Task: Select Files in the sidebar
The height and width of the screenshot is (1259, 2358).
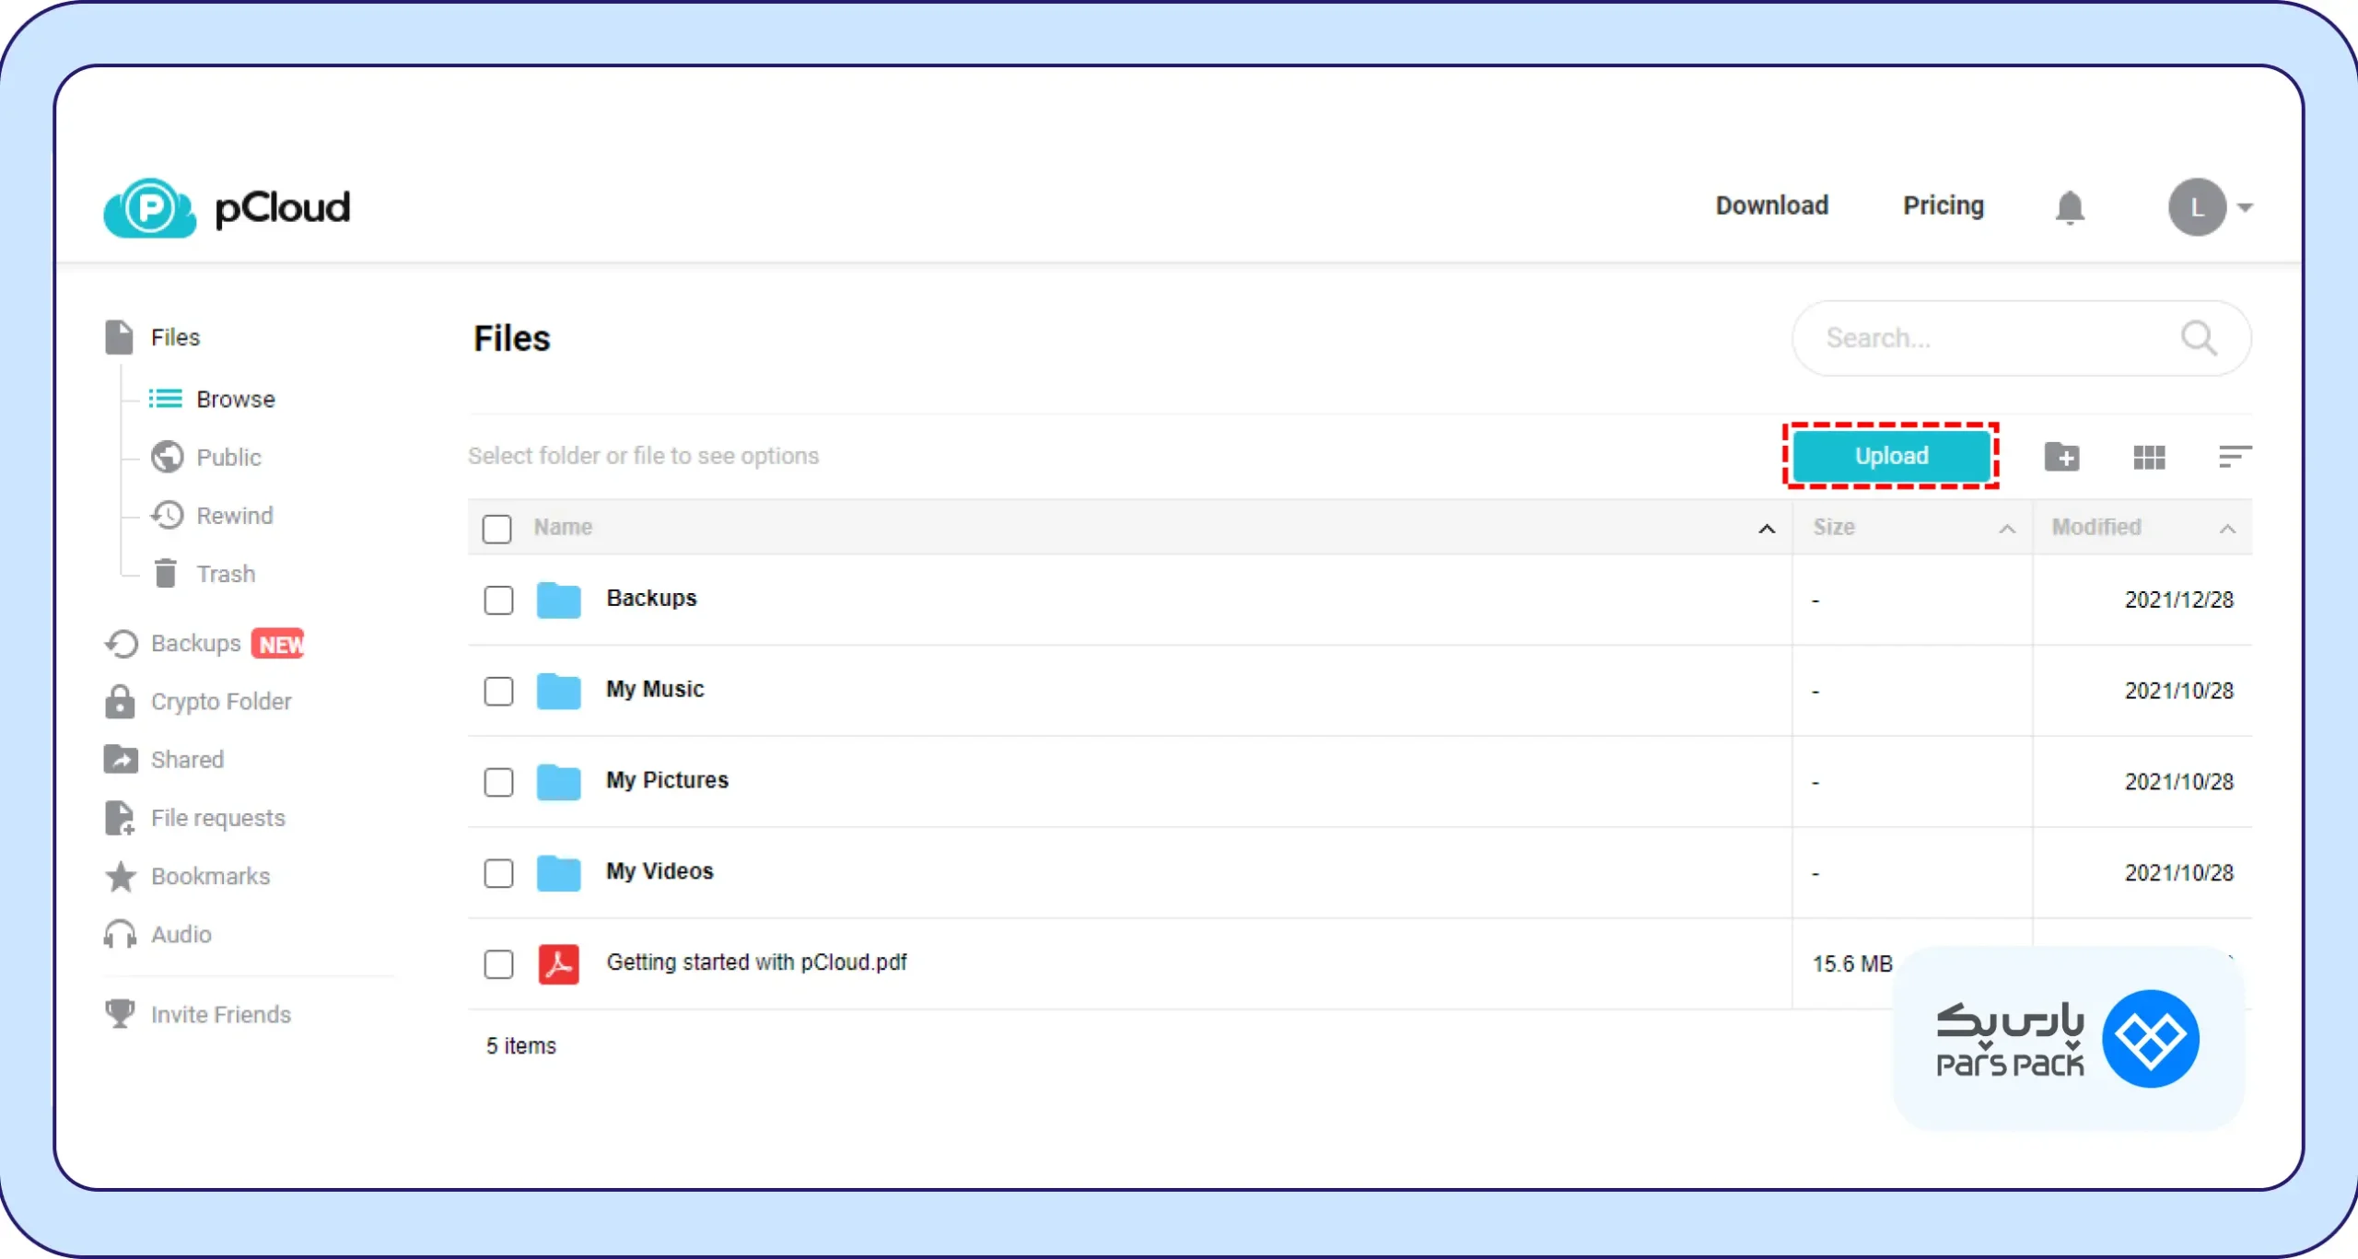Action: [x=175, y=337]
